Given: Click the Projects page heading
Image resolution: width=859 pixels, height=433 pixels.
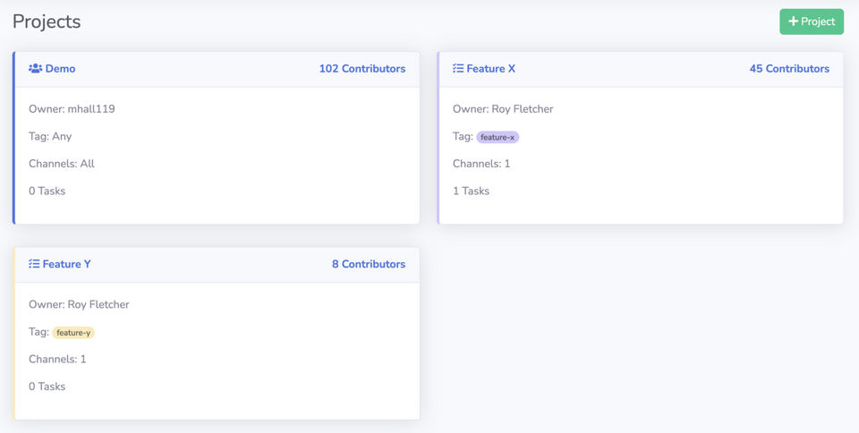Looking at the screenshot, I should click(x=47, y=21).
